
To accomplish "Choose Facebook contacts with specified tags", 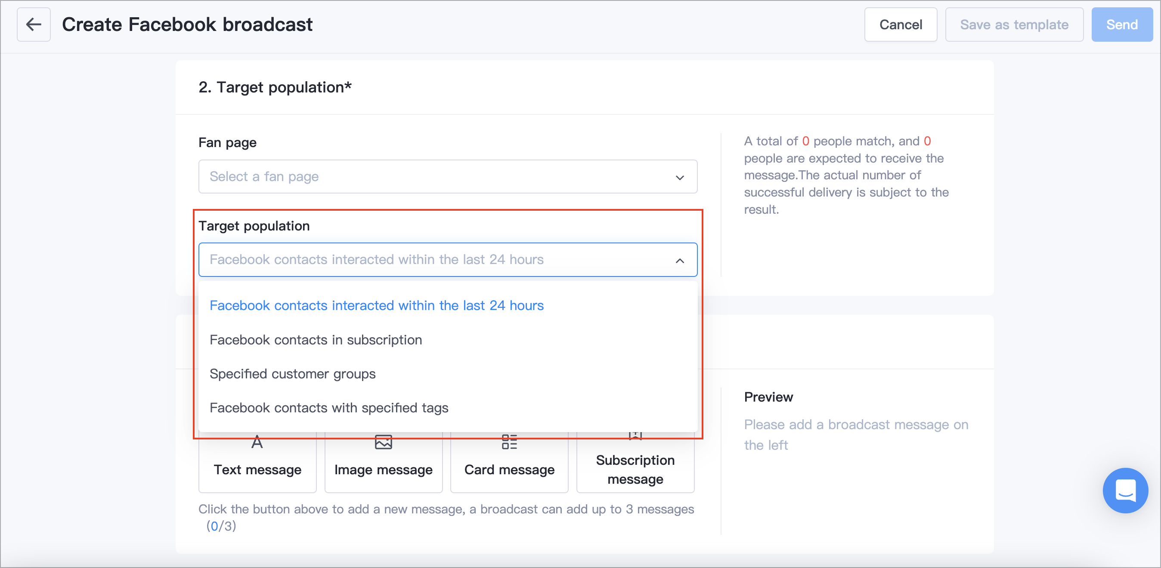I will click(x=448, y=408).
